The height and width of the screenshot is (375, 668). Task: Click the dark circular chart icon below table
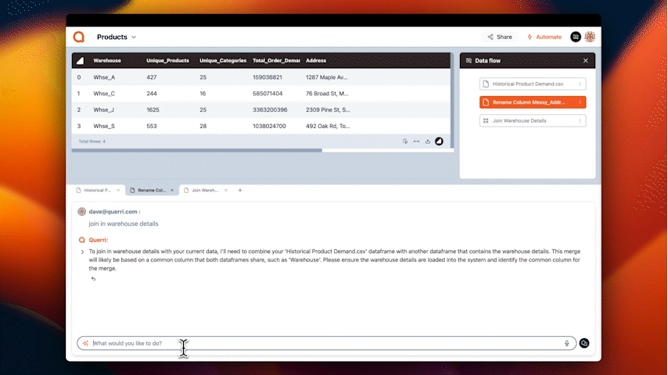pos(439,141)
